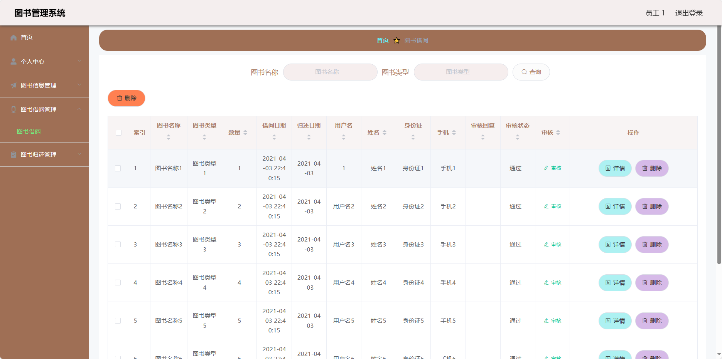Click sort arrows on 审核回复 column
This screenshot has height=359, width=722.
coord(483,137)
